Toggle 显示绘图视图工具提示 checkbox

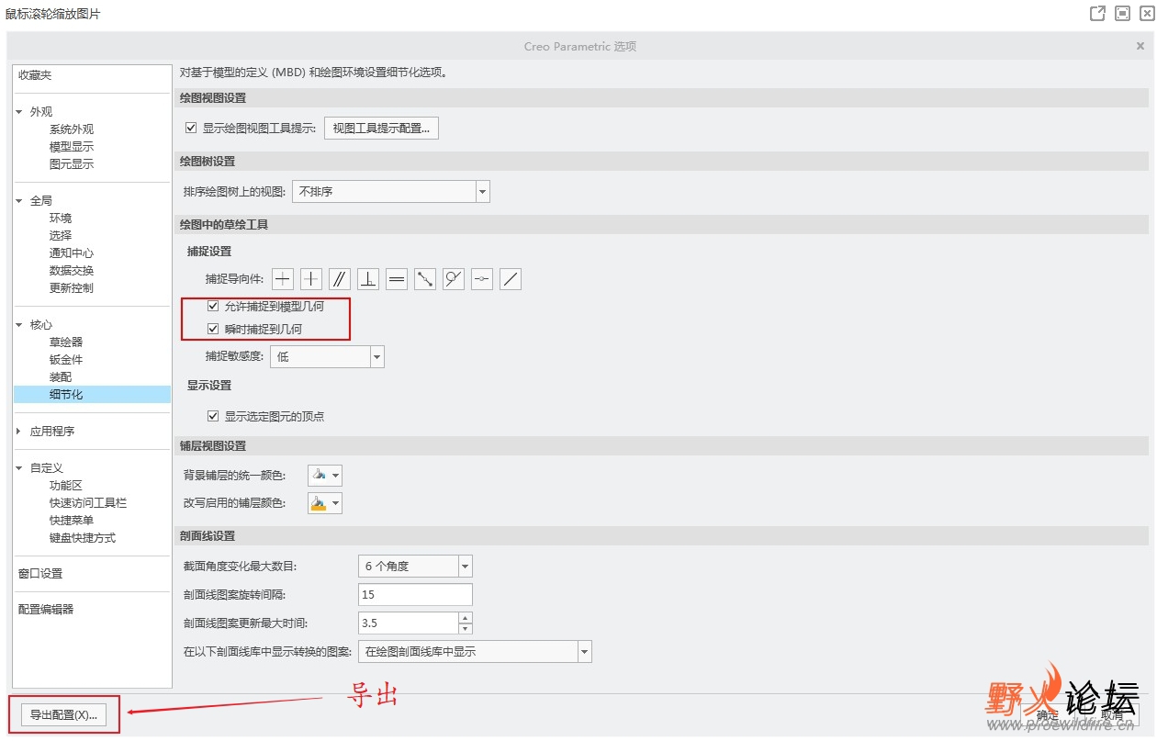[191, 128]
